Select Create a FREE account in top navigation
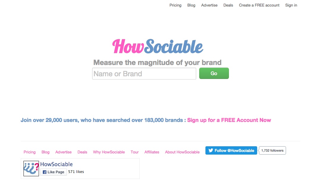The height and width of the screenshot is (189, 319). pyautogui.click(x=259, y=5)
